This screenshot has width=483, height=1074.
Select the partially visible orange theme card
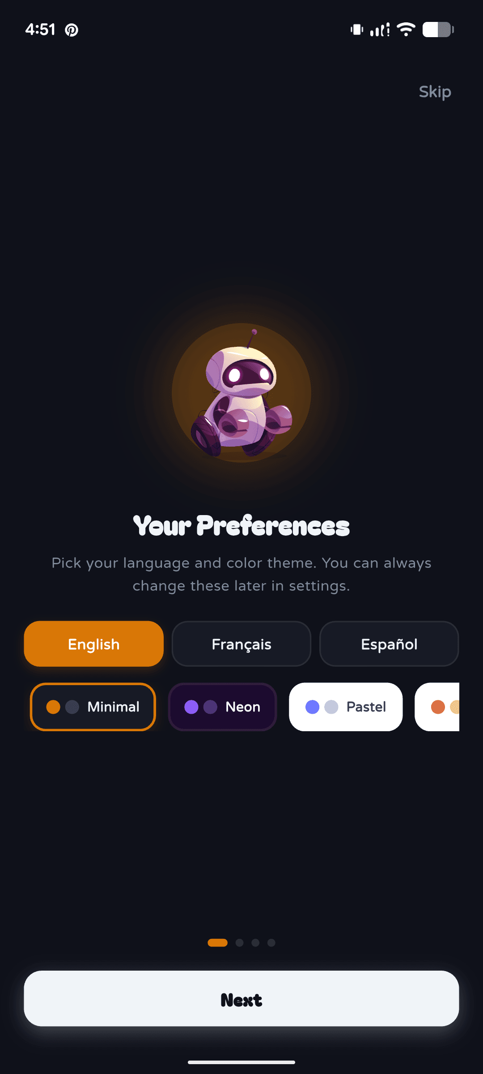tap(437, 707)
